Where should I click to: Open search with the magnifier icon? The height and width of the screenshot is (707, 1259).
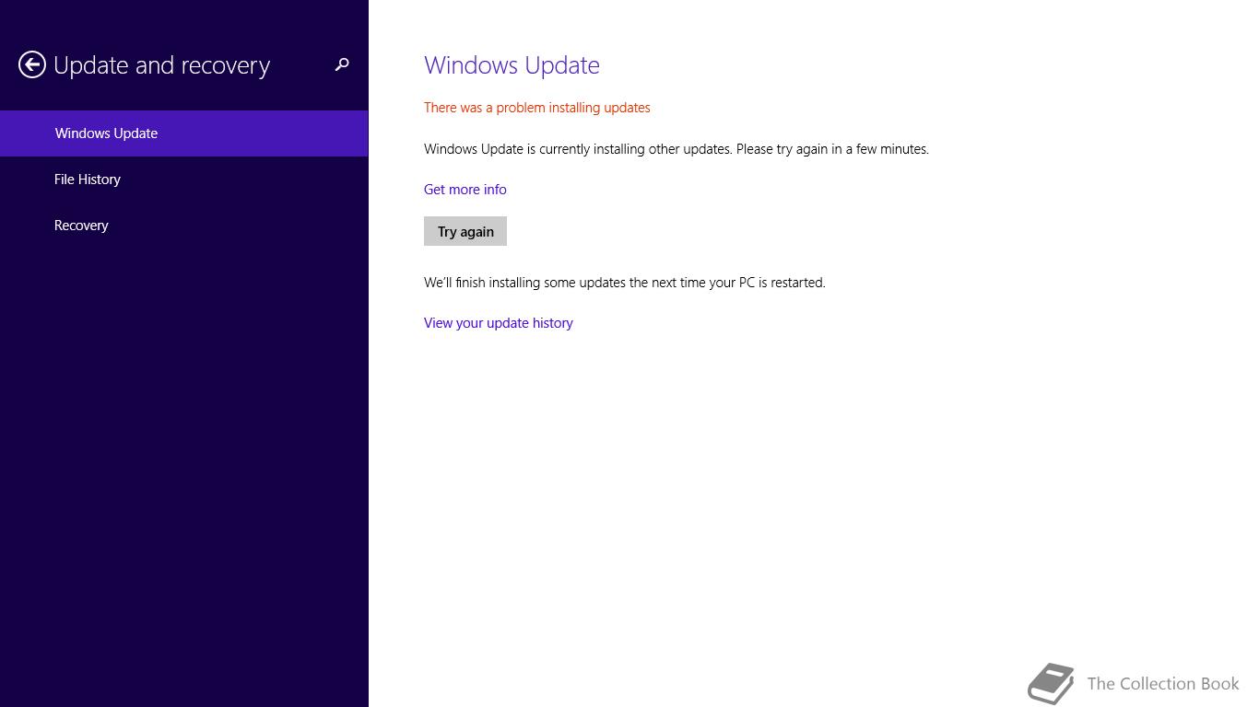(x=342, y=64)
